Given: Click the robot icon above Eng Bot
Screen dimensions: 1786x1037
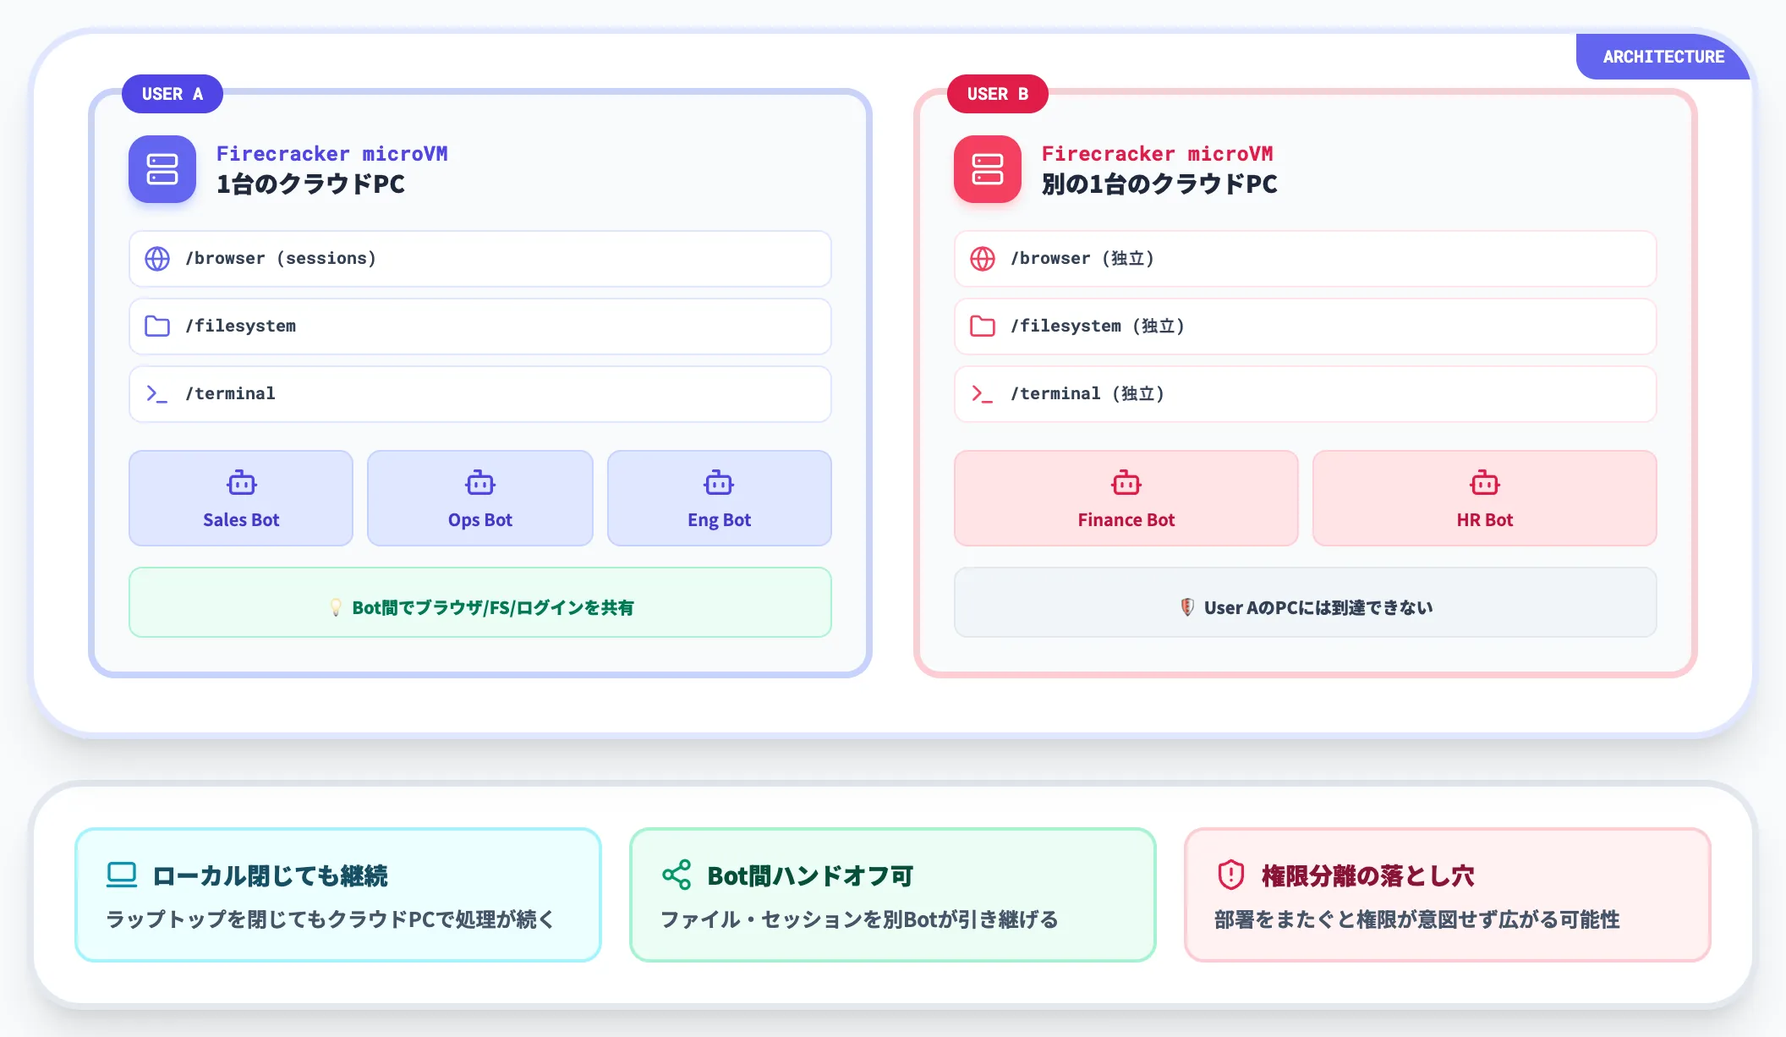Looking at the screenshot, I should 720,482.
